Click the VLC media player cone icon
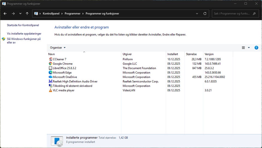This screenshot has height=148, width=262. (50, 90)
